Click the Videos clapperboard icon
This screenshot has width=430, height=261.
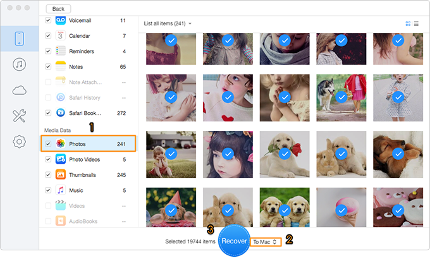[61, 205]
